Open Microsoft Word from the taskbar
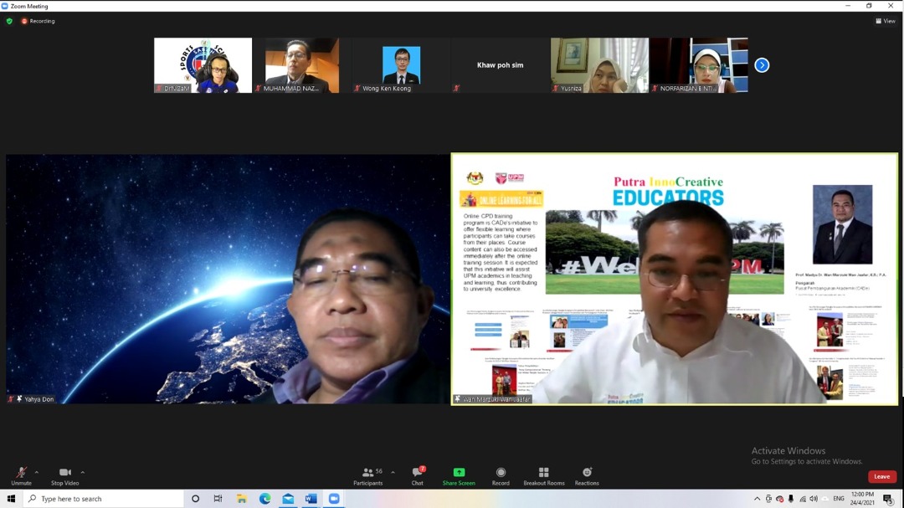904x508 pixels. 311,499
